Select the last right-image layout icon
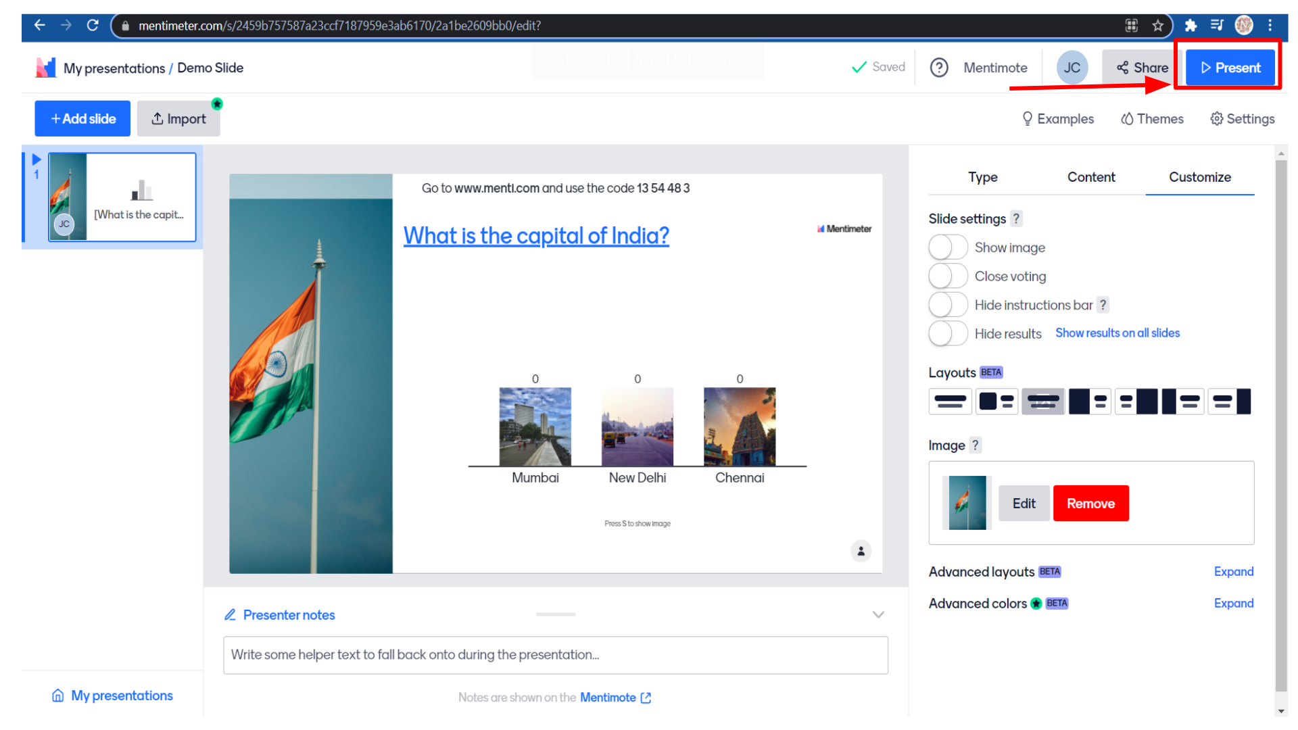This screenshot has width=1298, height=730. click(x=1230, y=401)
